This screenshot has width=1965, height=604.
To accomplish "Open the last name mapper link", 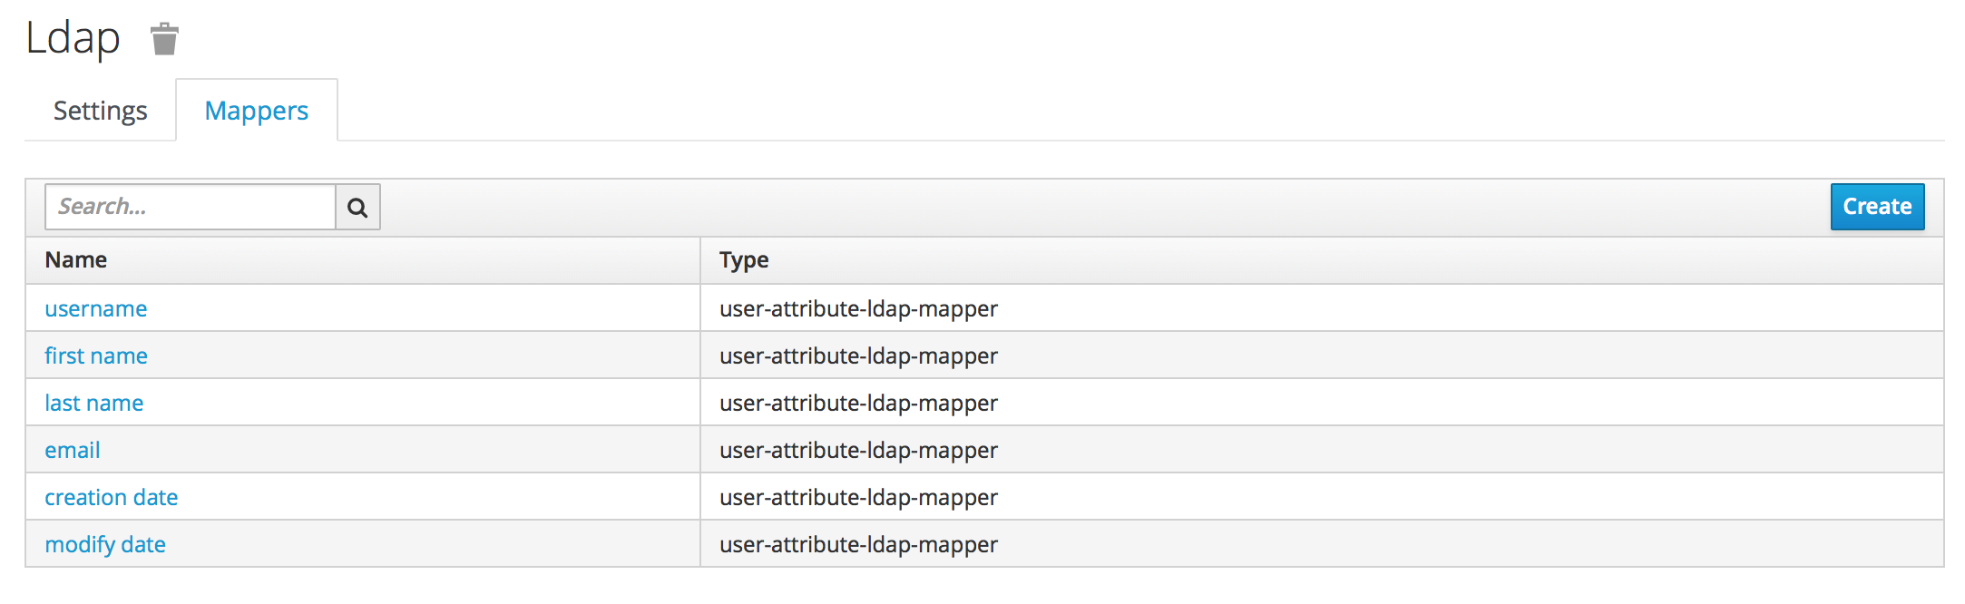I will (x=94, y=404).
